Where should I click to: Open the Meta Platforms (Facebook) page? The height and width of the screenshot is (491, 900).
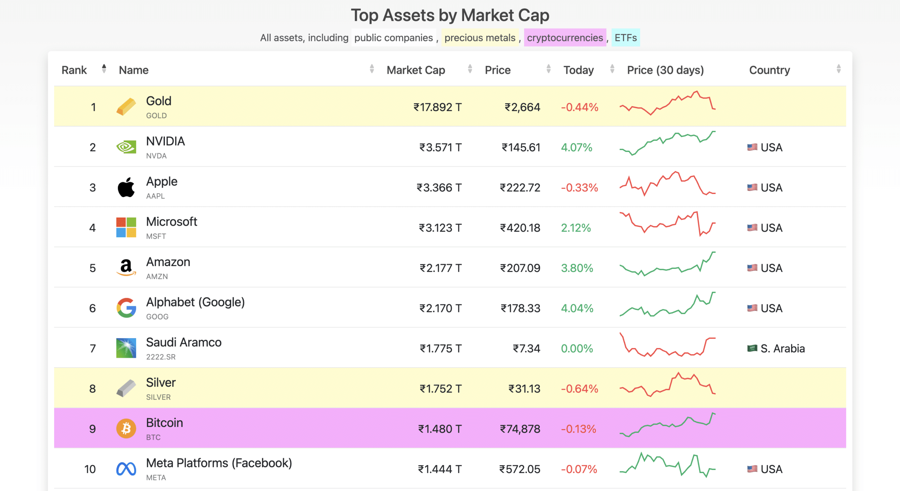pos(219,463)
